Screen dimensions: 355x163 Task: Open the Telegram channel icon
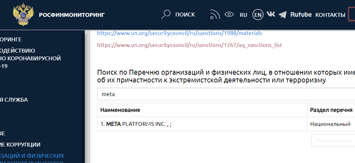(x=283, y=15)
